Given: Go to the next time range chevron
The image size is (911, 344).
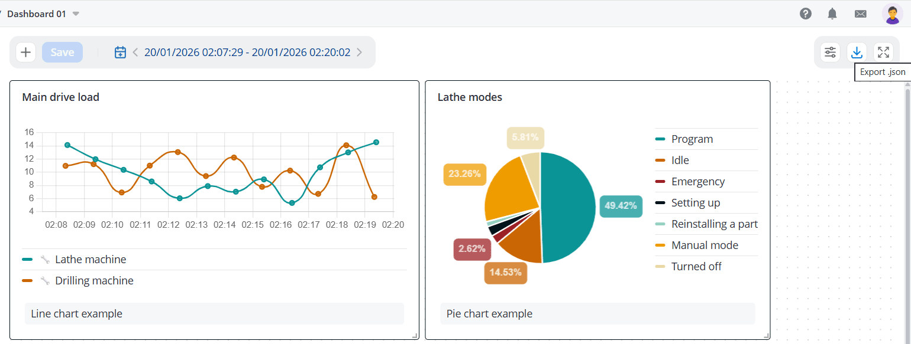Looking at the screenshot, I should 359,53.
